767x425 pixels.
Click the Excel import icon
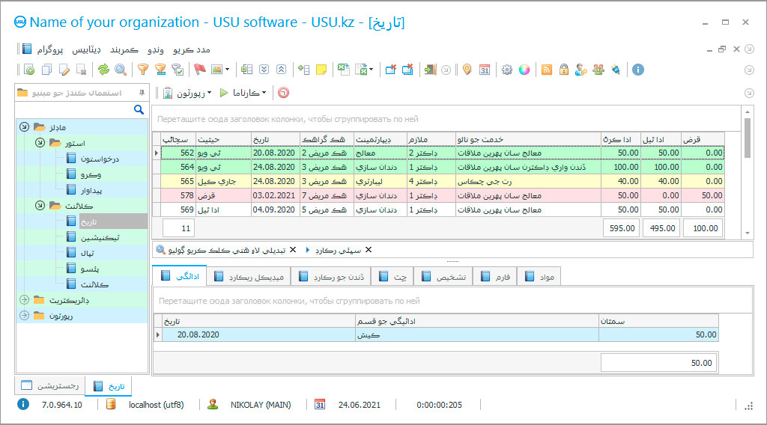tap(361, 70)
